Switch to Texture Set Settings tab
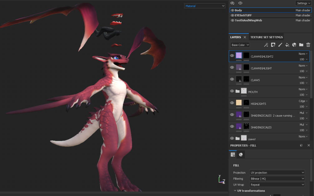Image resolution: width=314 pixels, height=196 pixels. click(266, 37)
